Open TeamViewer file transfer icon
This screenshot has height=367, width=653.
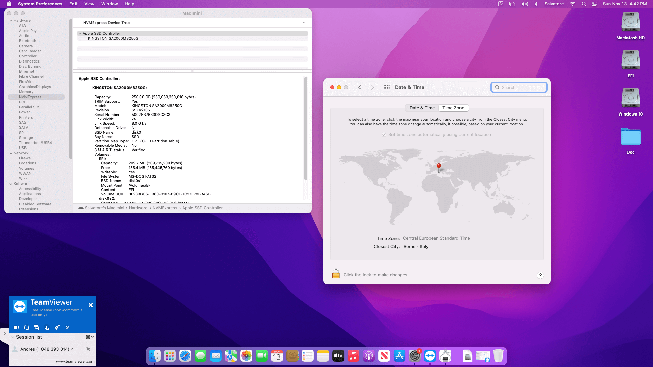47,327
